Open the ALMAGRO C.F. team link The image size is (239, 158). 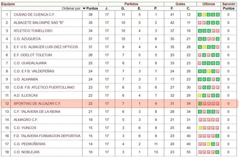[26, 120]
